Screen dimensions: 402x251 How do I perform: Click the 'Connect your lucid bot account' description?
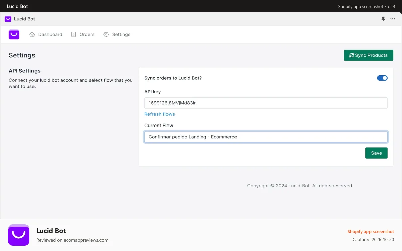(71, 83)
